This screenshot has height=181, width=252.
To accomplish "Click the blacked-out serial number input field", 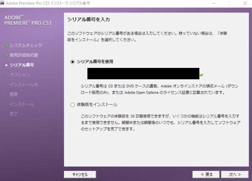I will click(x=143, y=74).
